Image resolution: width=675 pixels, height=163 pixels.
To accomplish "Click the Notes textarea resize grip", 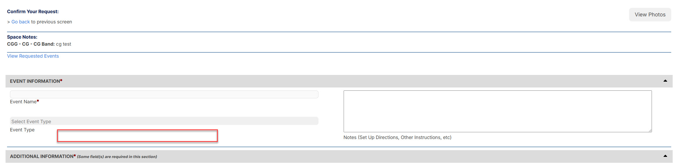I will 650,130.
